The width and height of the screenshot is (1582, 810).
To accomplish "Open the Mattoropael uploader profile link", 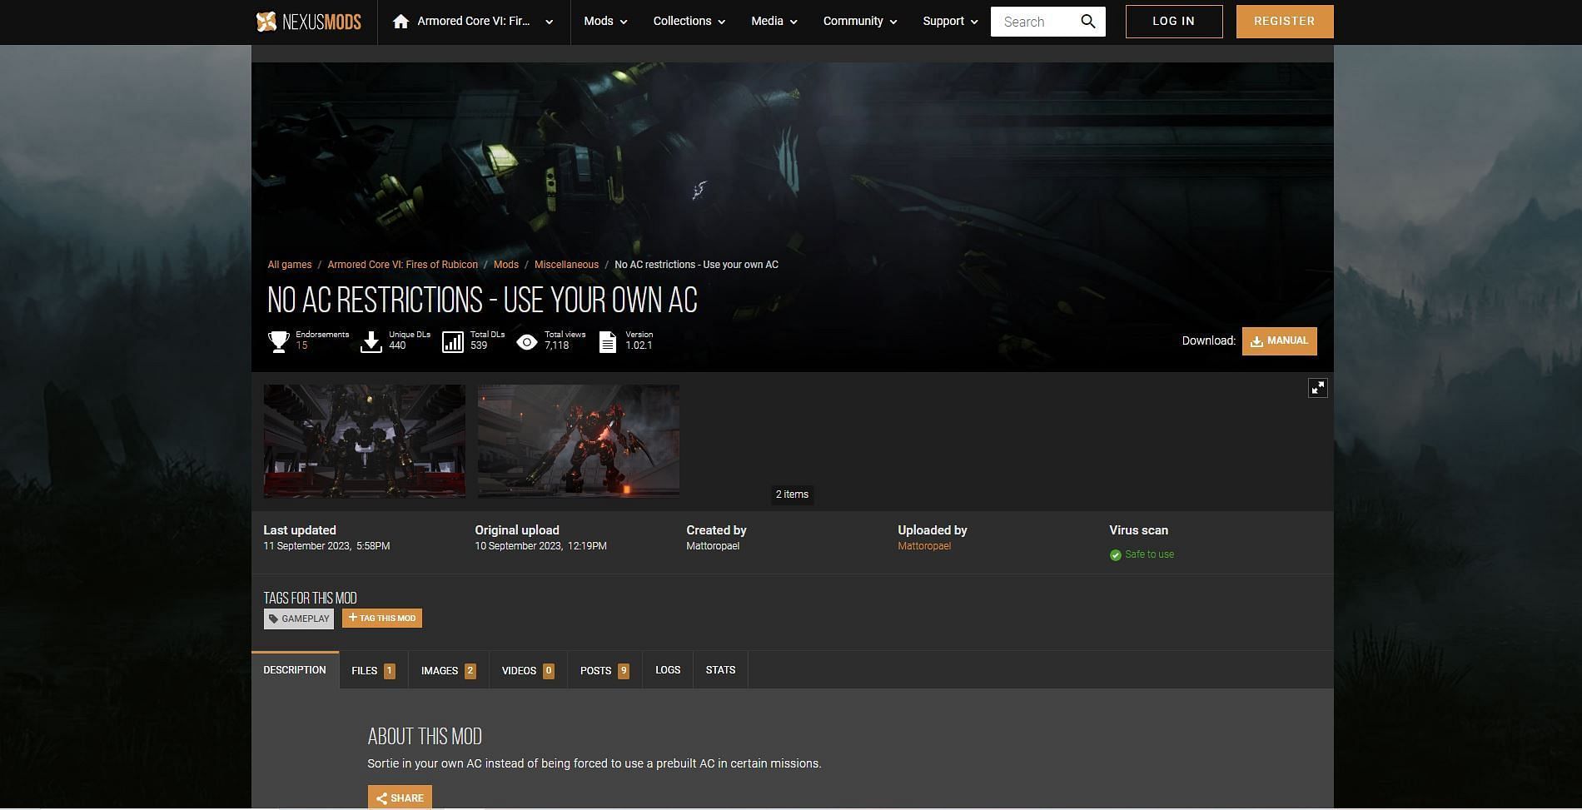I will [923, 546].
